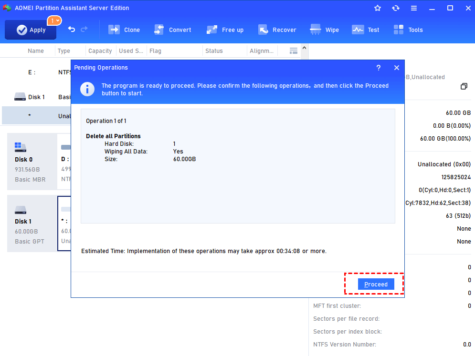This screenshot has height=356, width=475.
Task: Sort by Name column header
Action: (x=36, y=51)
